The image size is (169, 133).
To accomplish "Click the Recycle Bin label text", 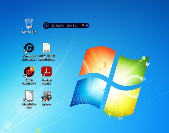I will pyautogui.click(x=29, y=32).
